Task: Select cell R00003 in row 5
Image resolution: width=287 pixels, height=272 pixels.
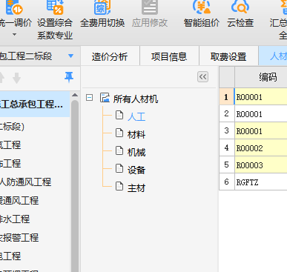Action: coord(261,165)
